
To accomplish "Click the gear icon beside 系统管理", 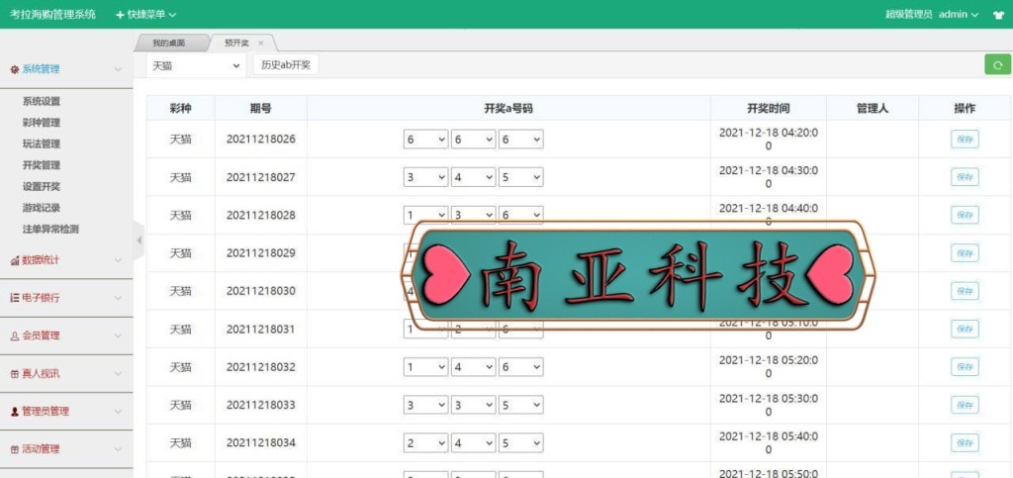I will coord(14,69).
